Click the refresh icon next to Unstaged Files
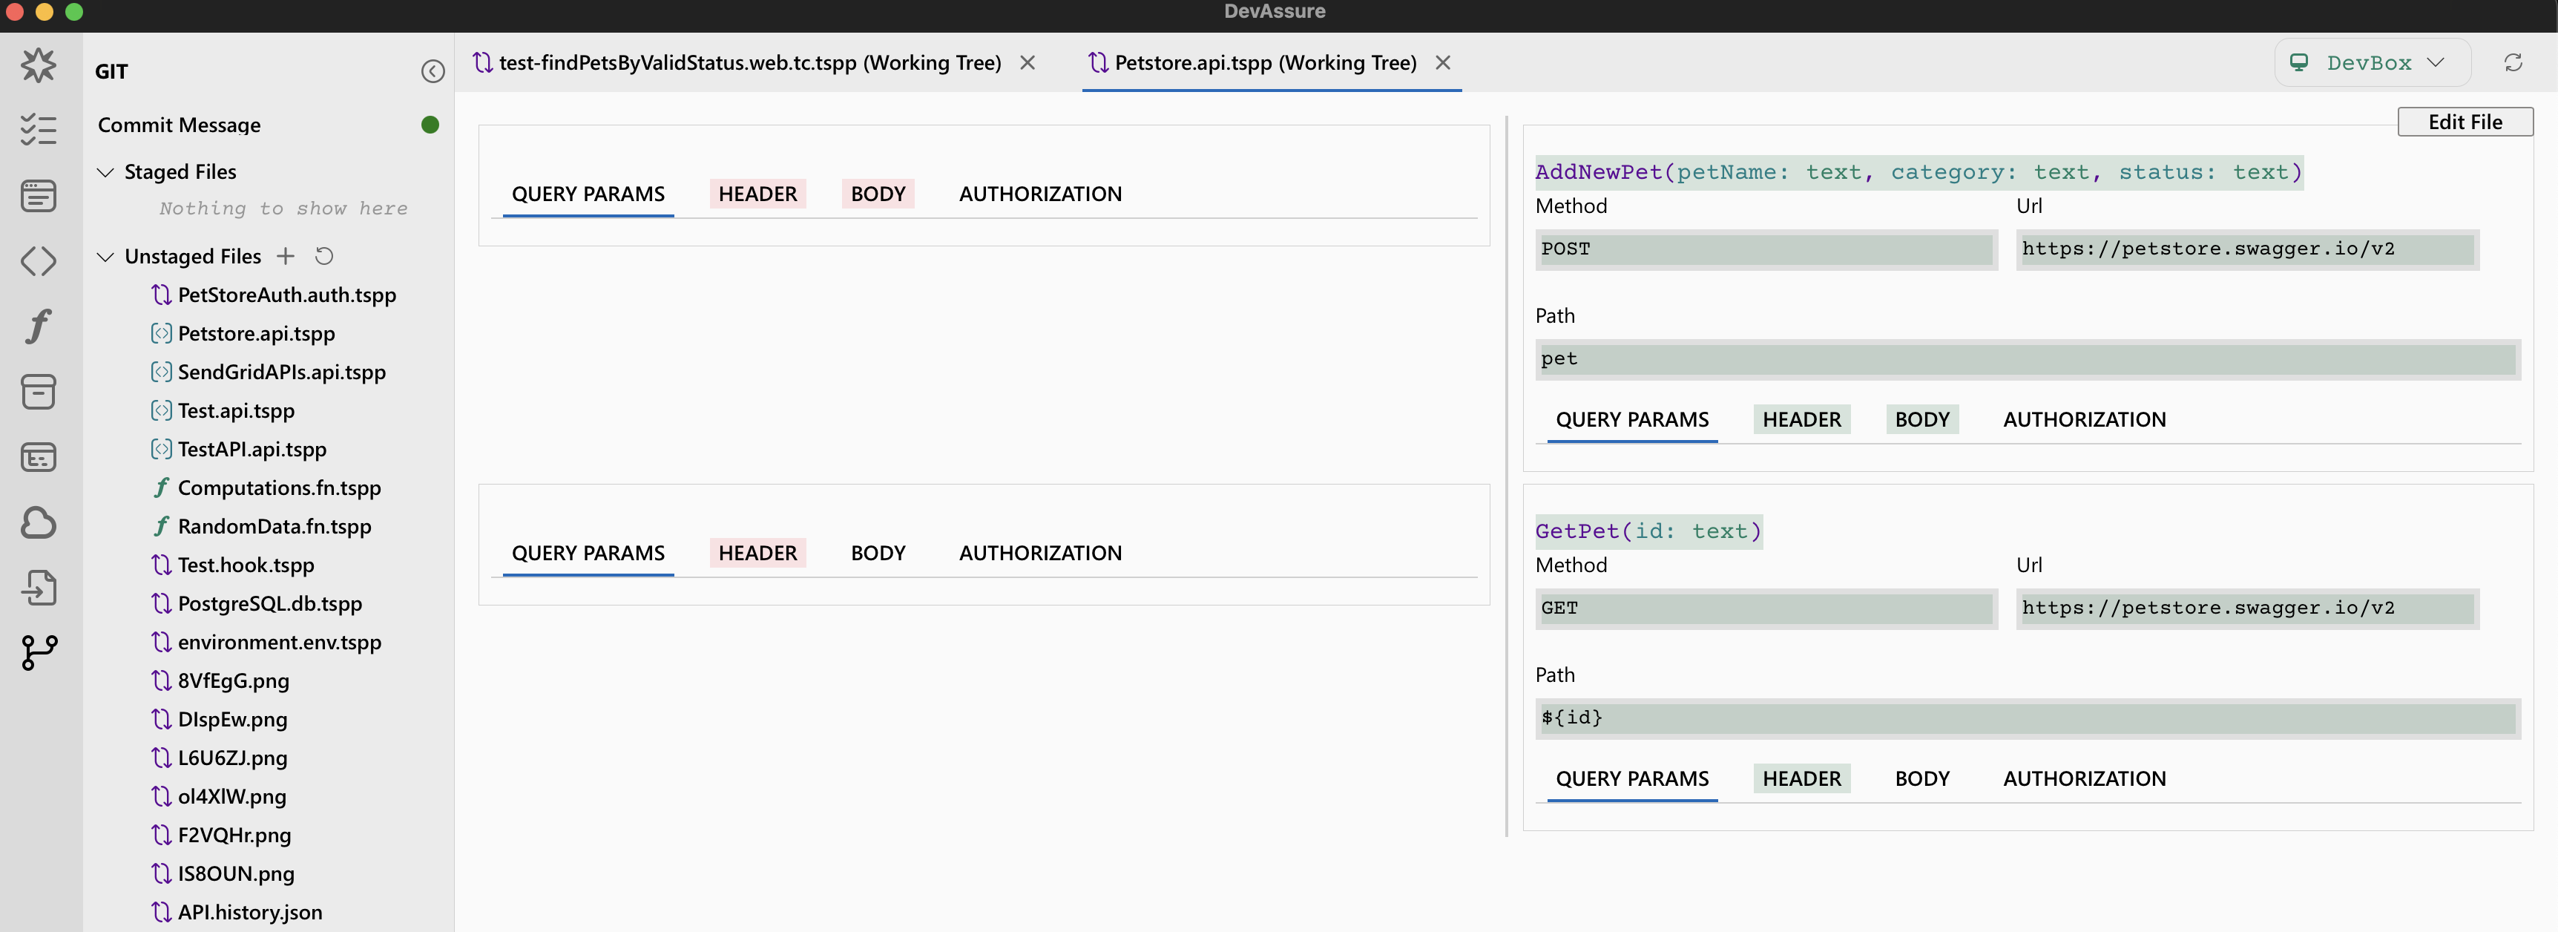The width and height of the screenshot is (2558, 932). tap(323, 255)
